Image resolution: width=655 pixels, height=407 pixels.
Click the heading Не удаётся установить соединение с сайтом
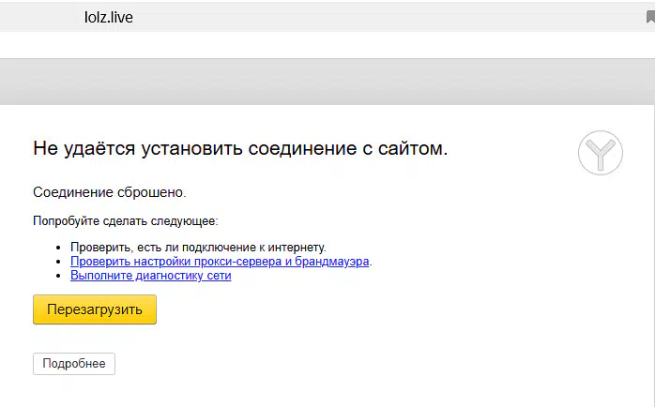240,148
